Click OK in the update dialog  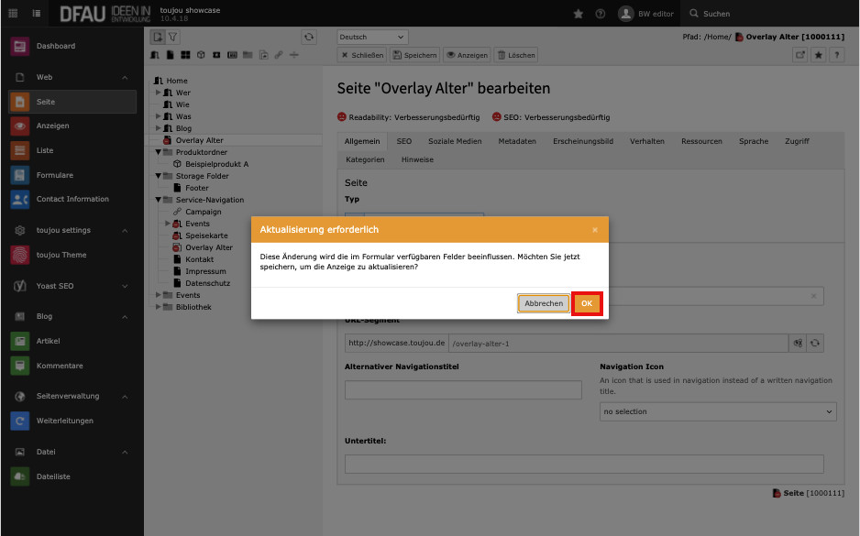coord(587,303)
